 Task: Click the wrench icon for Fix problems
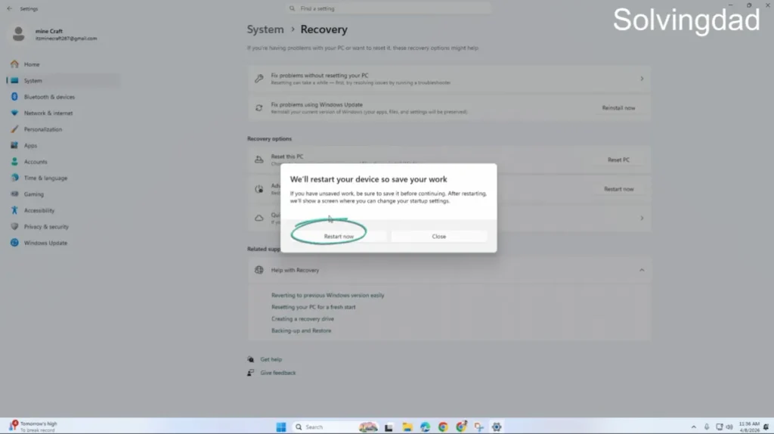pos(259,79)
